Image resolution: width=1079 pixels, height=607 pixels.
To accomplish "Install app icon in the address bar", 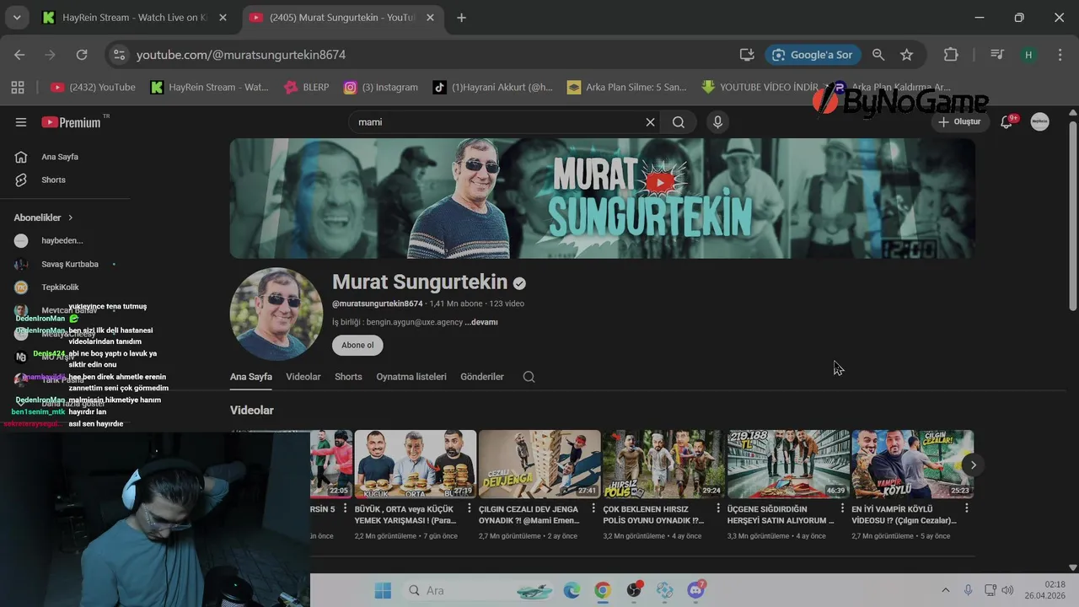I will click(747, 55).
